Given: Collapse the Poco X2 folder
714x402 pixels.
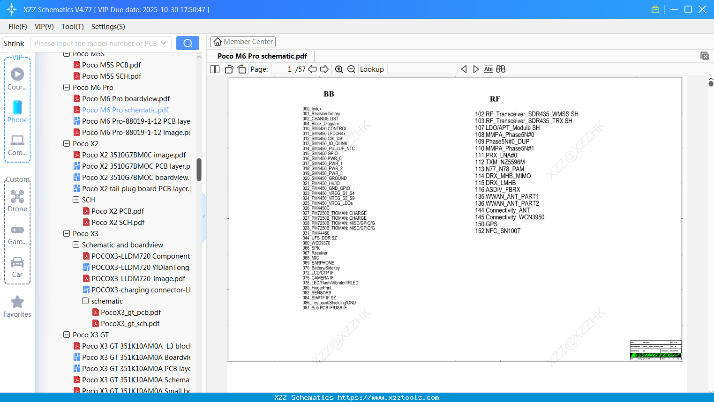Looking at the screenshot, I should click(x=67, y=143).
